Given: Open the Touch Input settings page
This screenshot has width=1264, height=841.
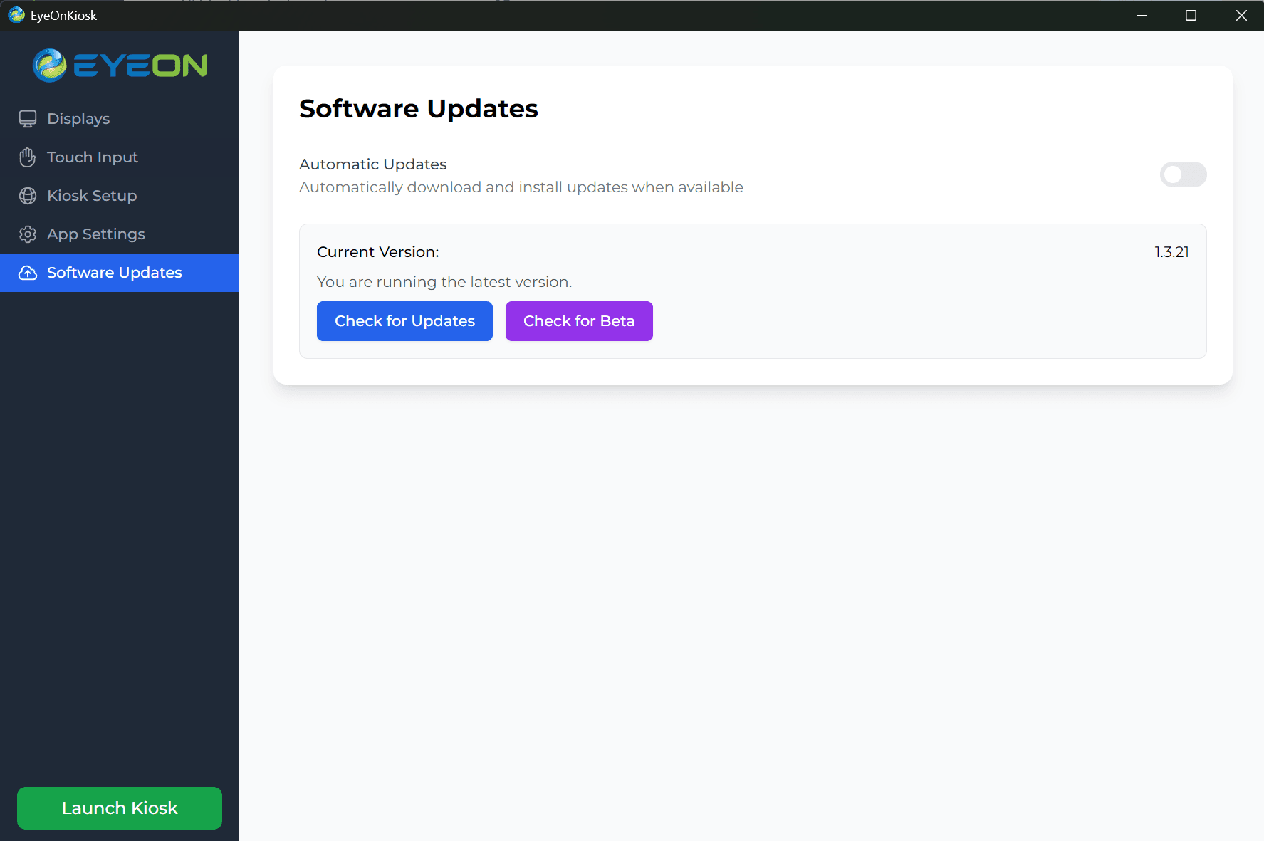Looking at the screenshot, I should (x=92, y=157).
